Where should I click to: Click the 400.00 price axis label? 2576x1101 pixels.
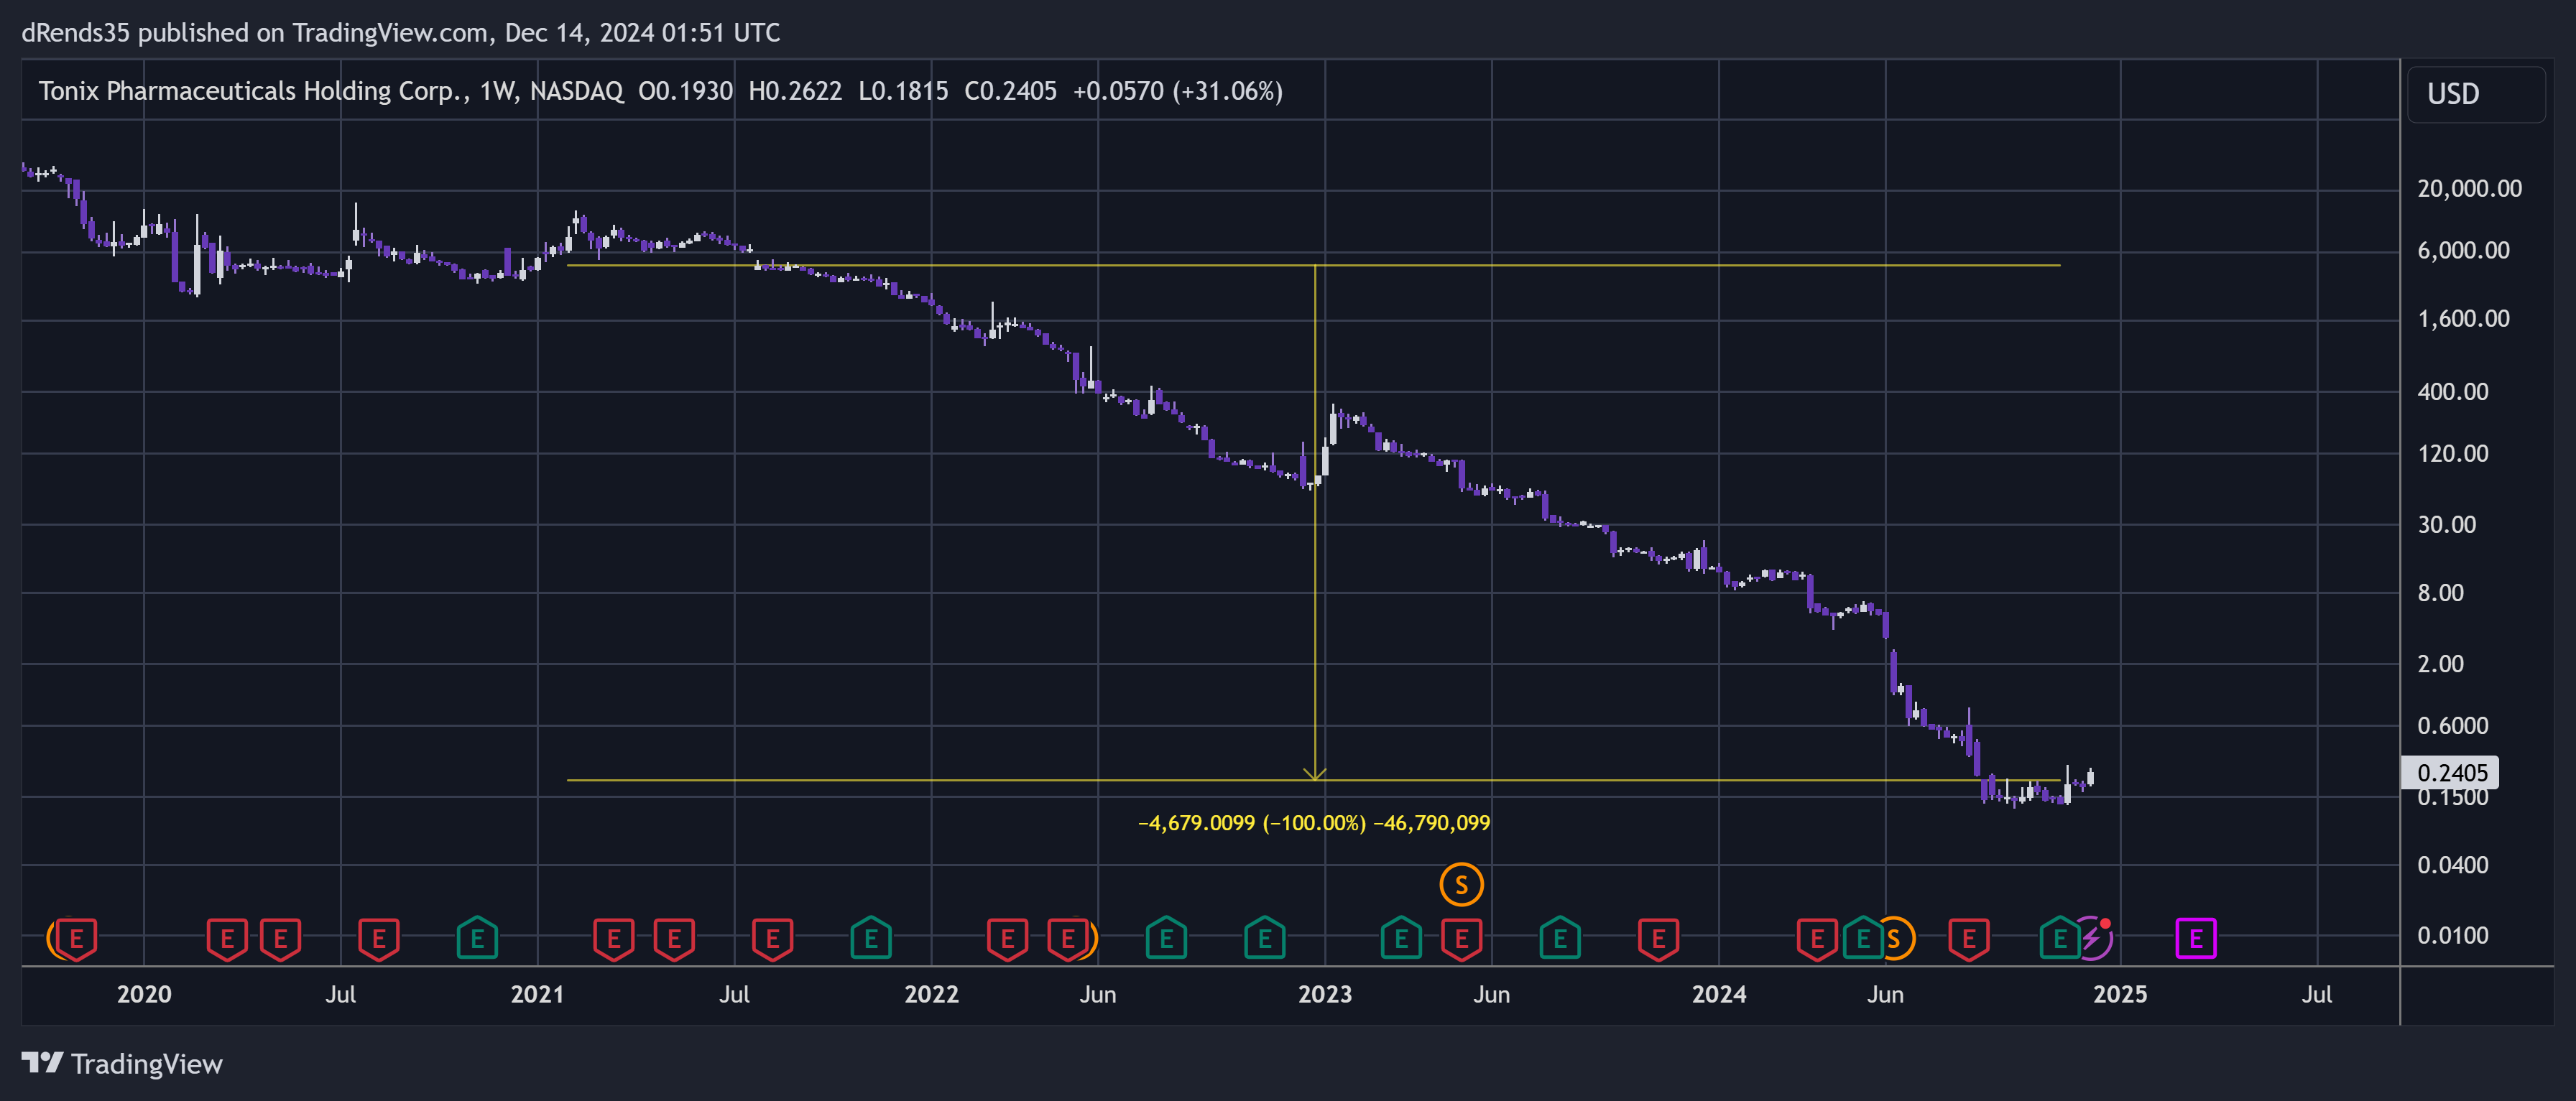(2453, 391)
